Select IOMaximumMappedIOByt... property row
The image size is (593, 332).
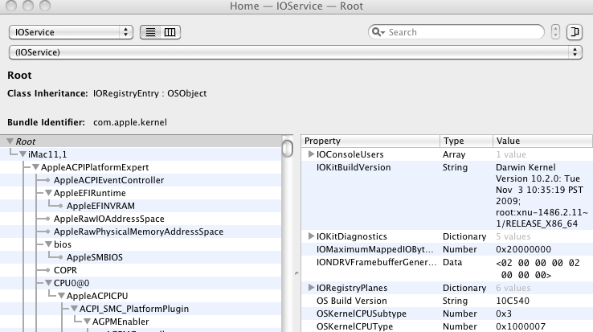(x=447, y=249)
